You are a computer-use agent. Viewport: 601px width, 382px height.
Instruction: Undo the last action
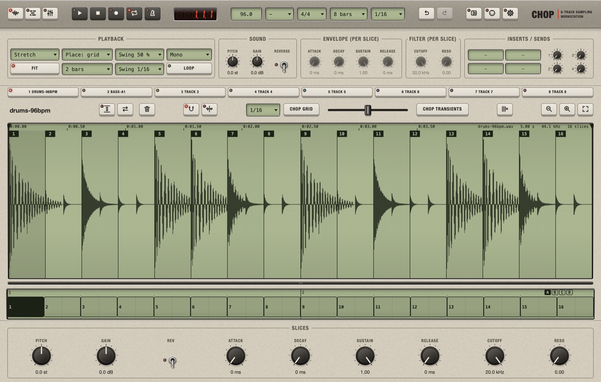coord(427,14)
